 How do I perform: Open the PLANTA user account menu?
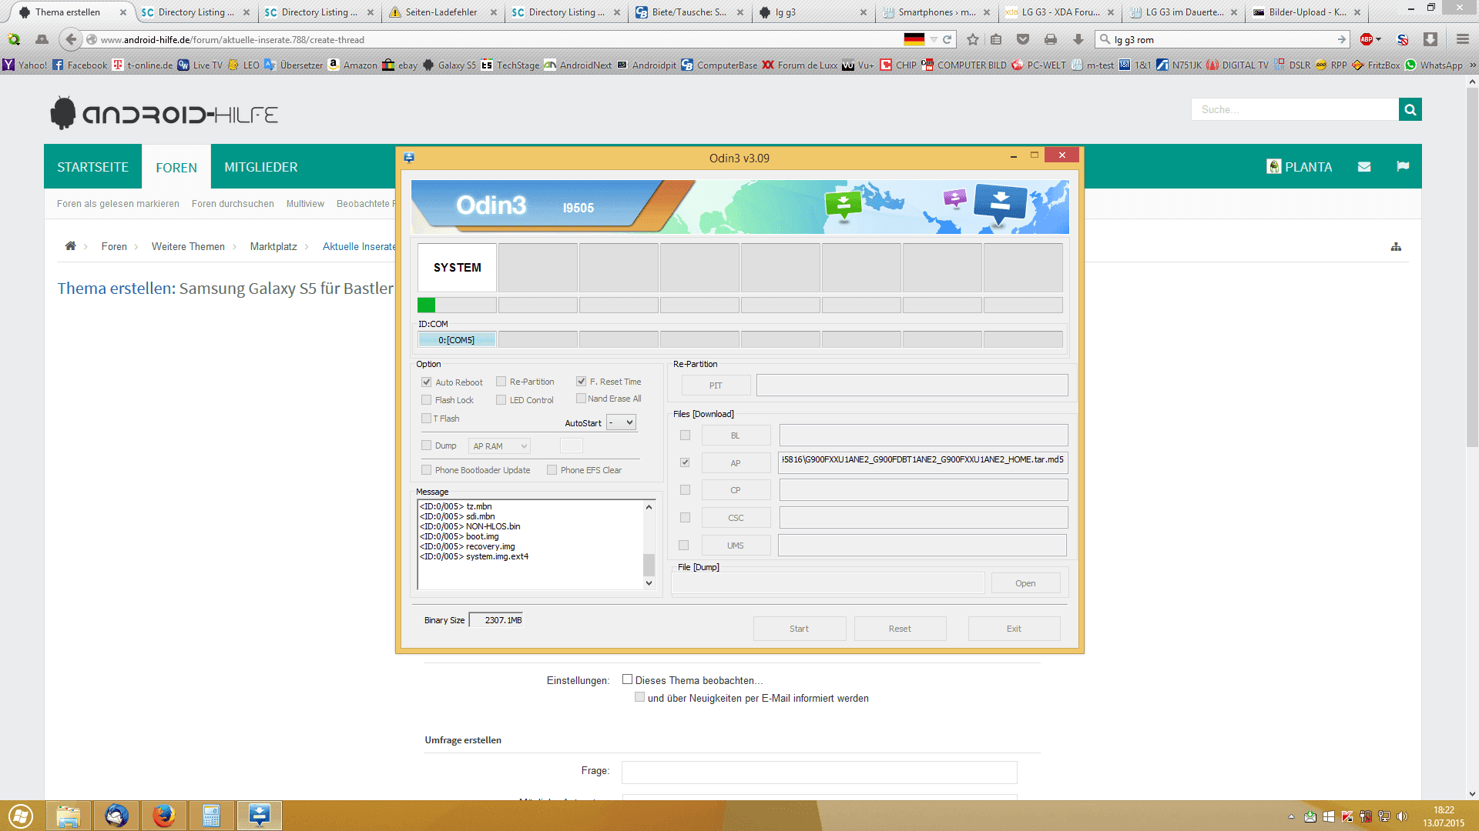tap(1300, 167)
